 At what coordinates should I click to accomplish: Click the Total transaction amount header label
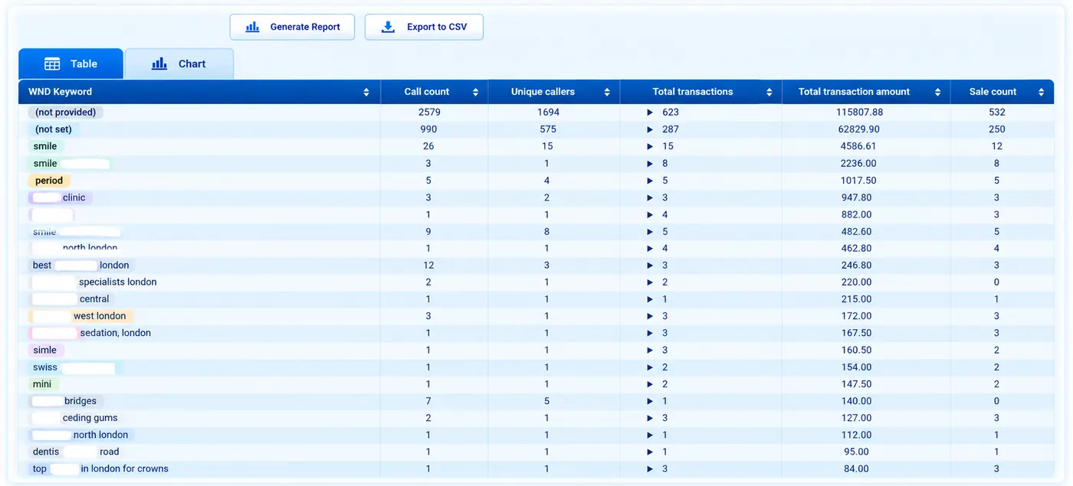(855, 92)
